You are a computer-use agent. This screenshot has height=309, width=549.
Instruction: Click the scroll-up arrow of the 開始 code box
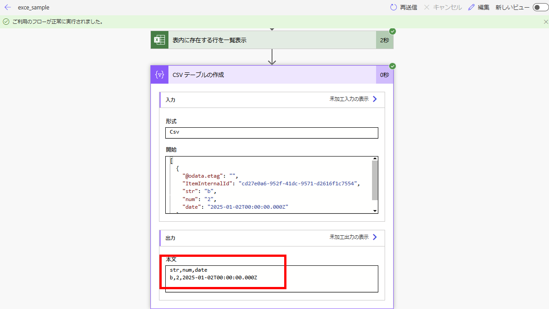coord(375,160)
